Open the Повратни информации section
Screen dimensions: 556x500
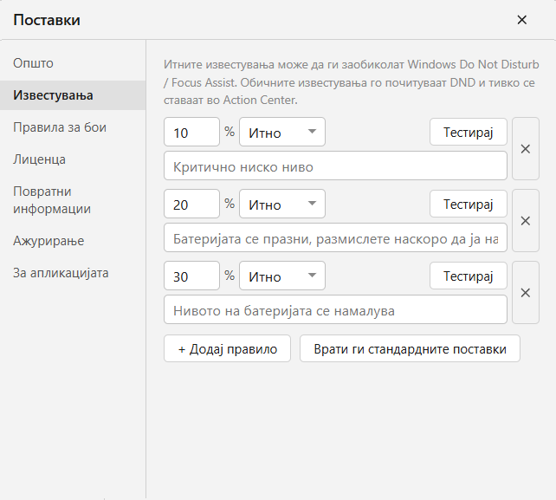click(73, 200)
